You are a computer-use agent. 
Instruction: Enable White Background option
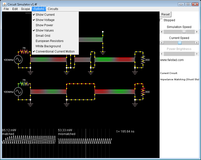[x=55, y=46]
